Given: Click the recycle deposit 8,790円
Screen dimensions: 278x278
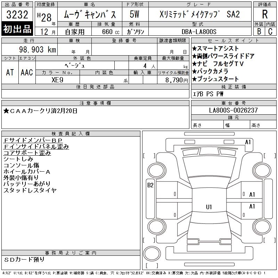Looking at the screenshot, I should (x=177, y=80).
